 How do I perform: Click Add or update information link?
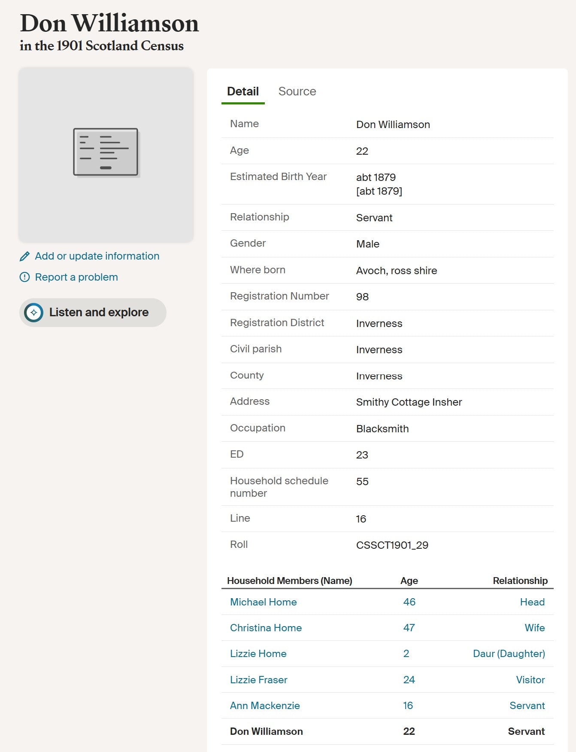(x=97, y=256)
